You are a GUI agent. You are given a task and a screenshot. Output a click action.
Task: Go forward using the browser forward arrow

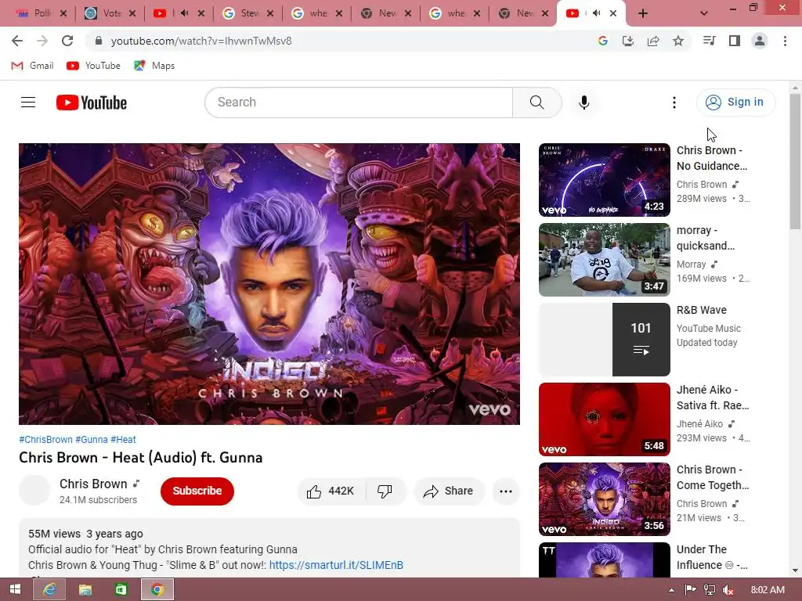pos(42,41)
